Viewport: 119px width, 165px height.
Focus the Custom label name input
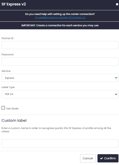click(60, 144)
